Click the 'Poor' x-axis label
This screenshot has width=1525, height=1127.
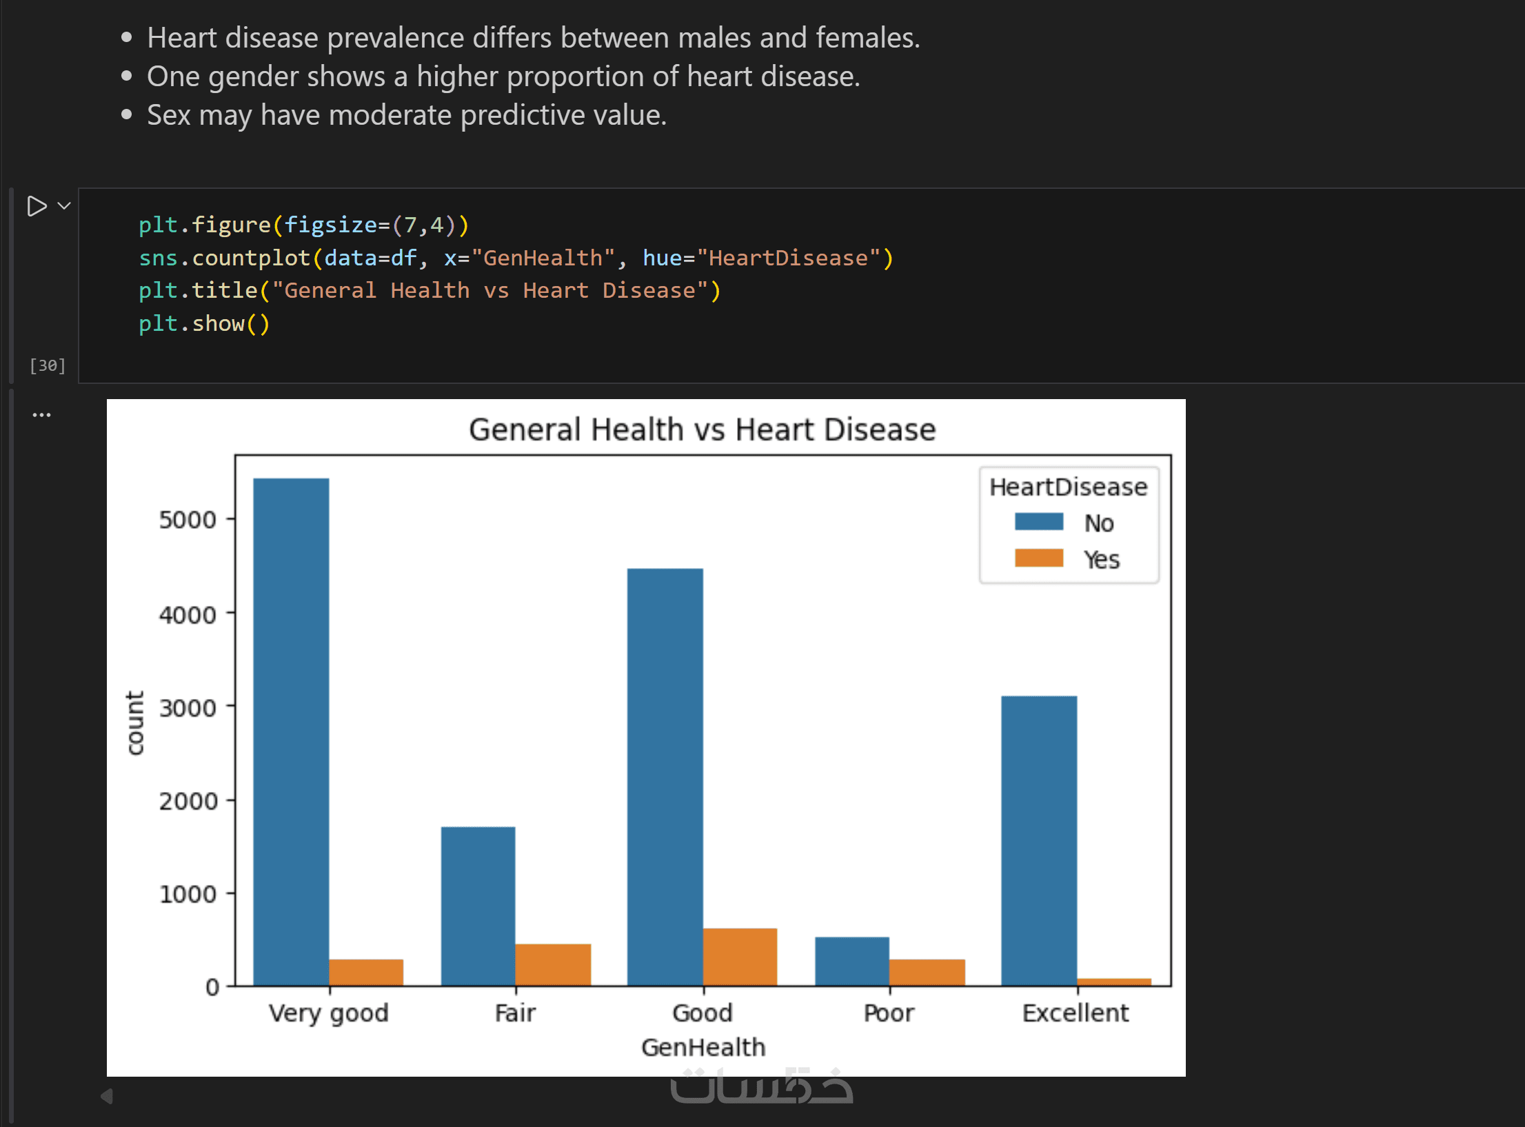click(x=889, y=1013)
